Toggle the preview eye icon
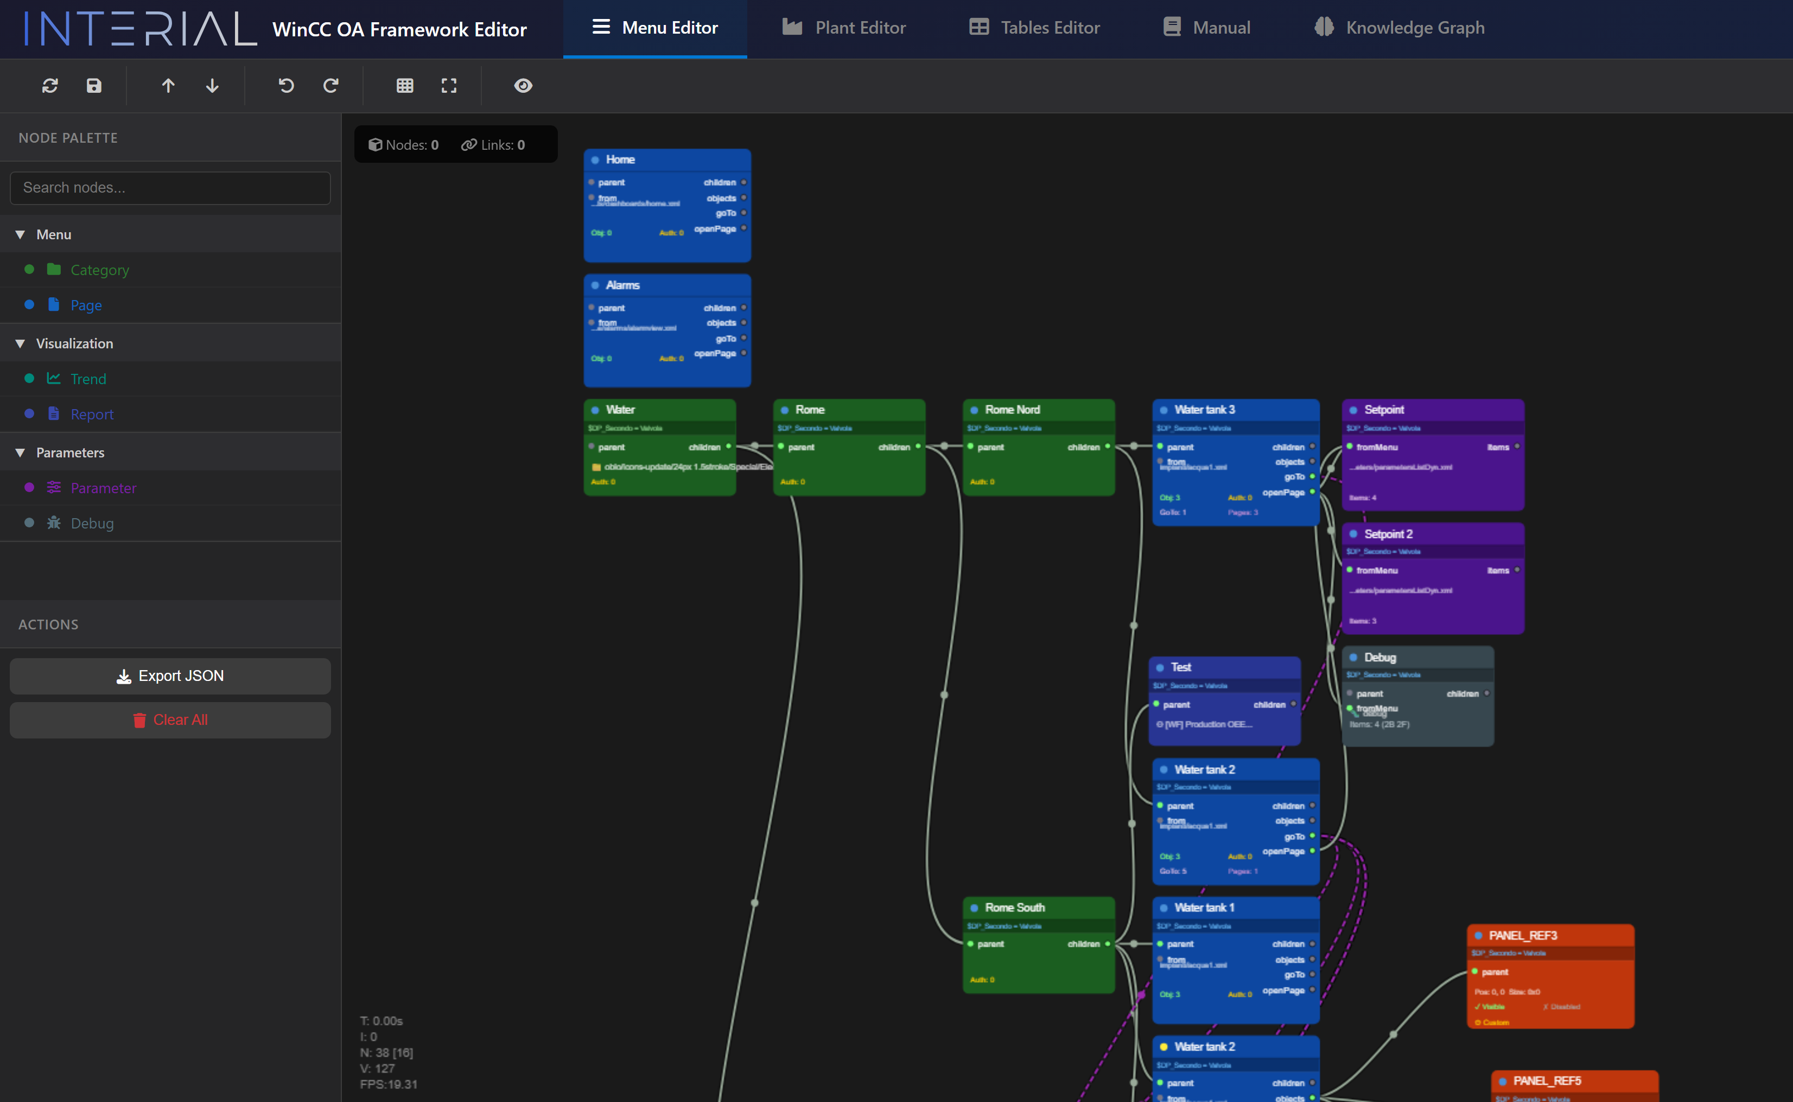1793x1102 pixels. point(523,85)
